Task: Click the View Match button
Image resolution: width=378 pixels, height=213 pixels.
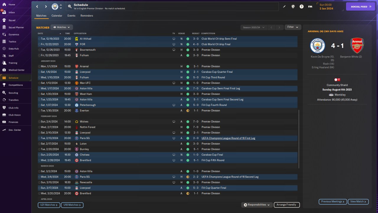Action: pos(358,201)
